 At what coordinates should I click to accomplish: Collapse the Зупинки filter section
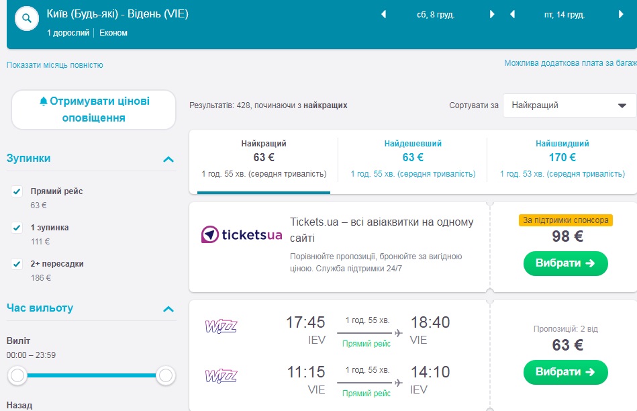tap(168, 159)
